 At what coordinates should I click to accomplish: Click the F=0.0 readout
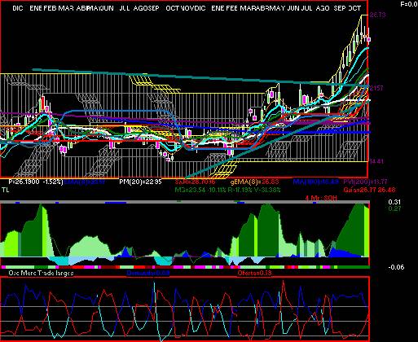[x=409, y=5]
